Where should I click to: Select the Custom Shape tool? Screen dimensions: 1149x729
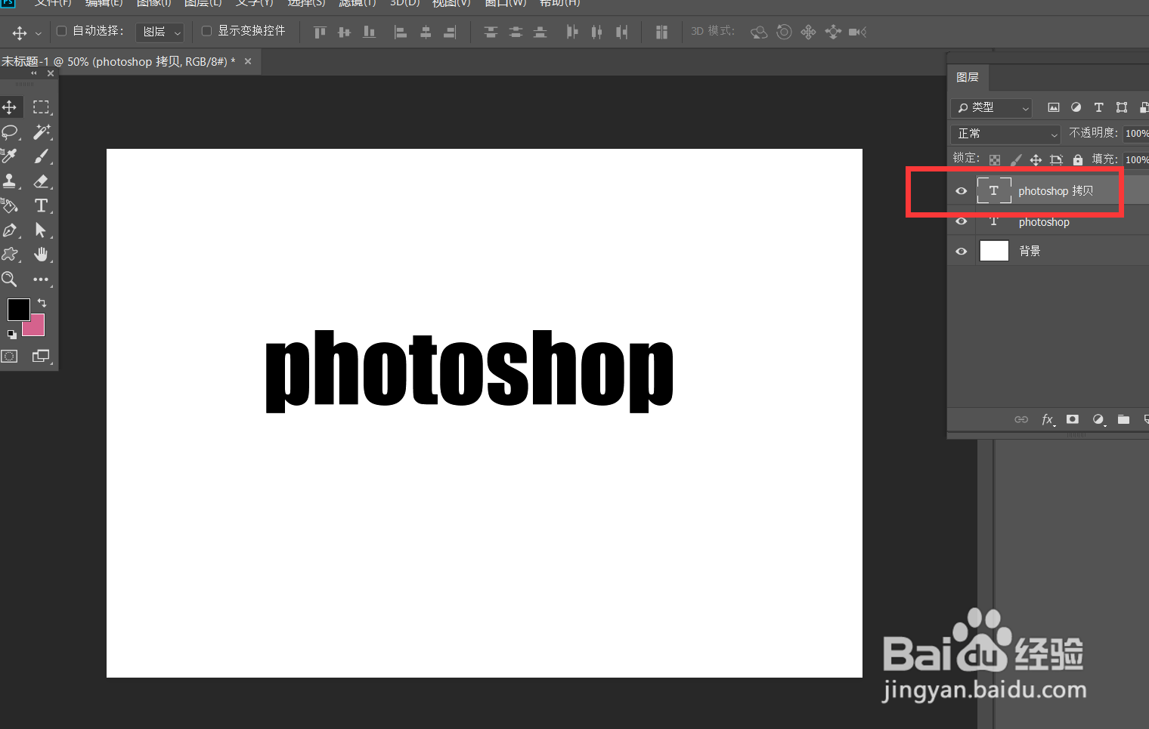(10, 255)
